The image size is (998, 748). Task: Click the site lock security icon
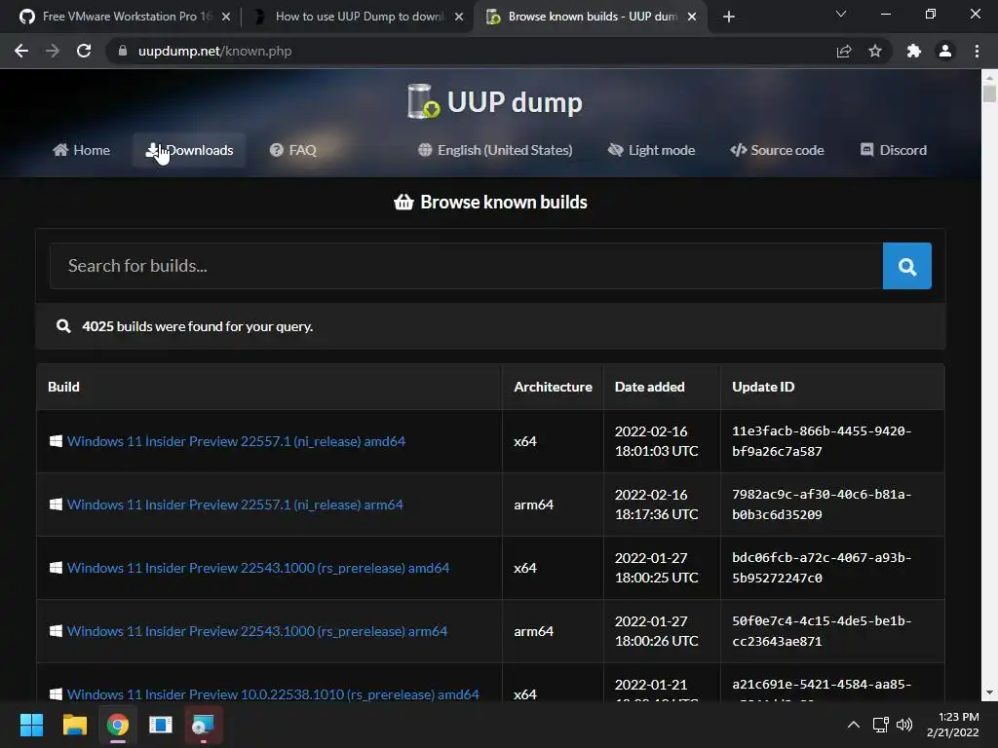click(x=123, y=51)
